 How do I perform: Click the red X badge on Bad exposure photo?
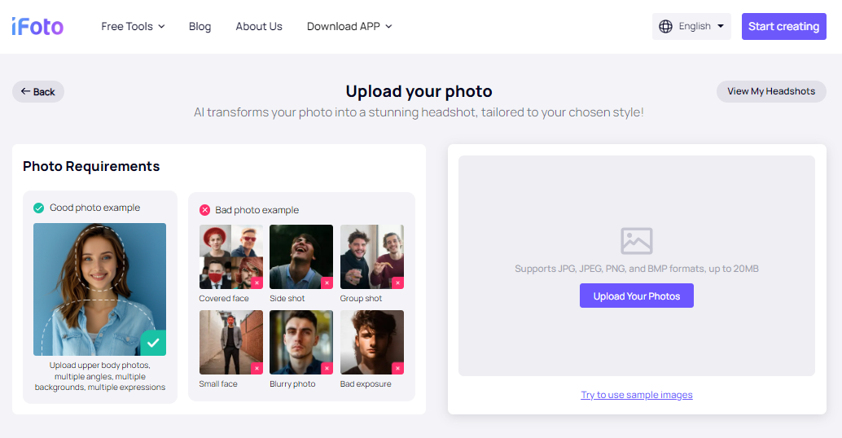point(397,368)
